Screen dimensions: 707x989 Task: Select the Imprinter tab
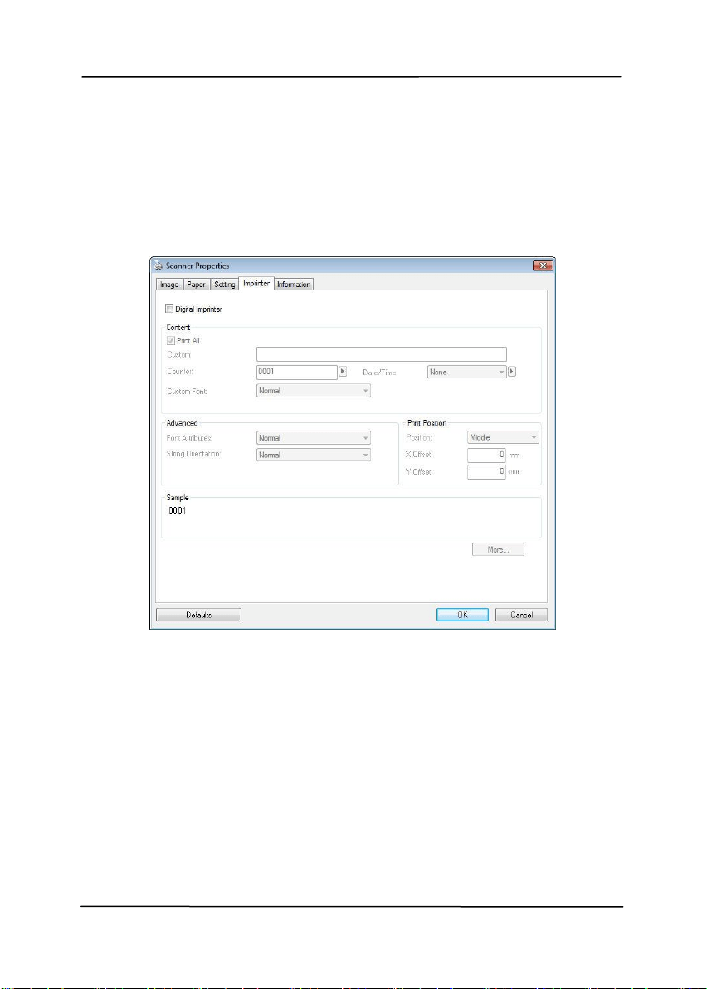[x=256, y=283]
